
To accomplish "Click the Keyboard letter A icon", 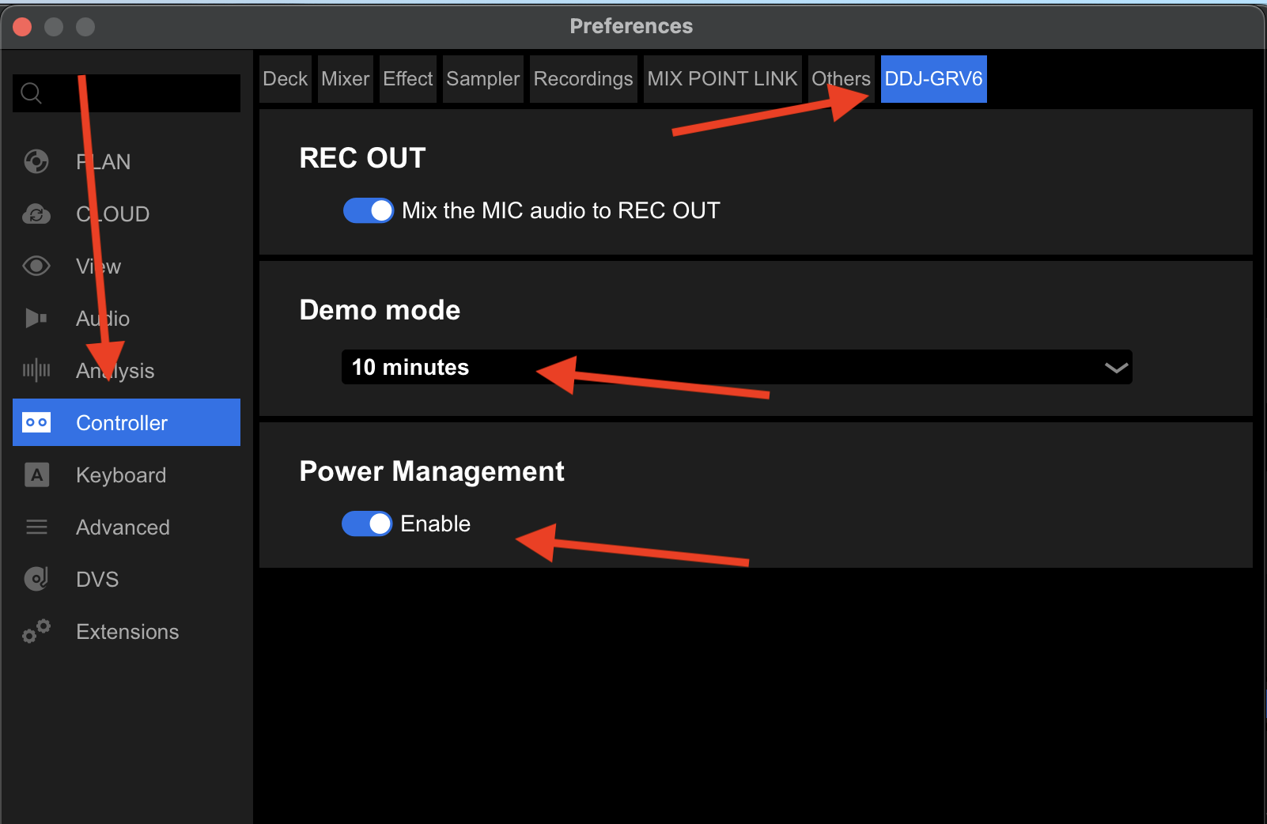I will click(x=36, y=475).
